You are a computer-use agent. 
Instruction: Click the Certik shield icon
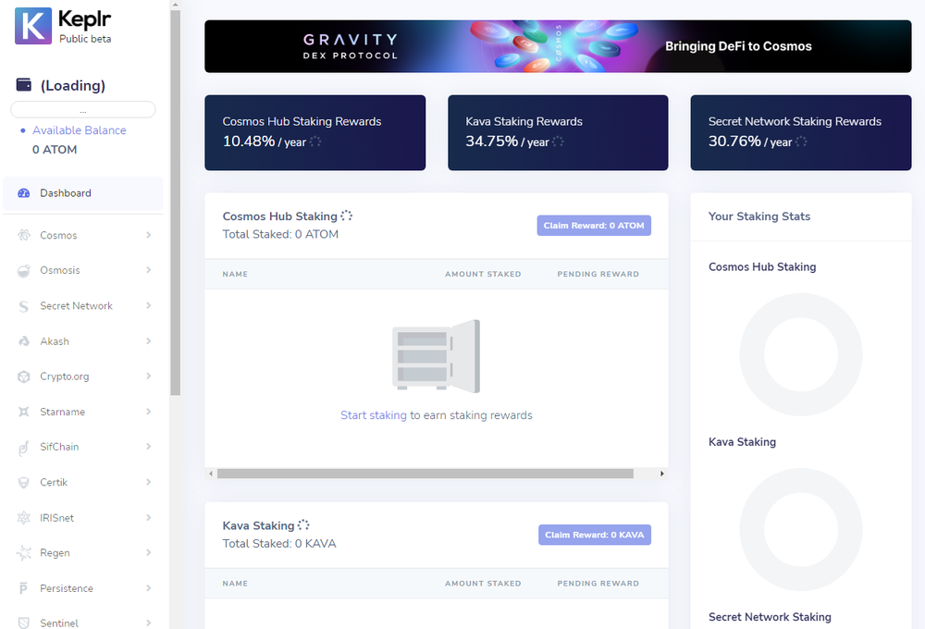24,482
